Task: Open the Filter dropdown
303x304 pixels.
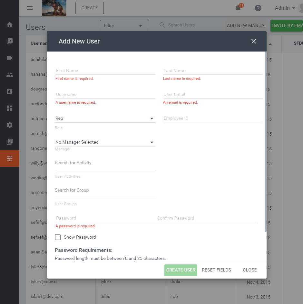Action: pyautogui.click(x=124, y=25)
